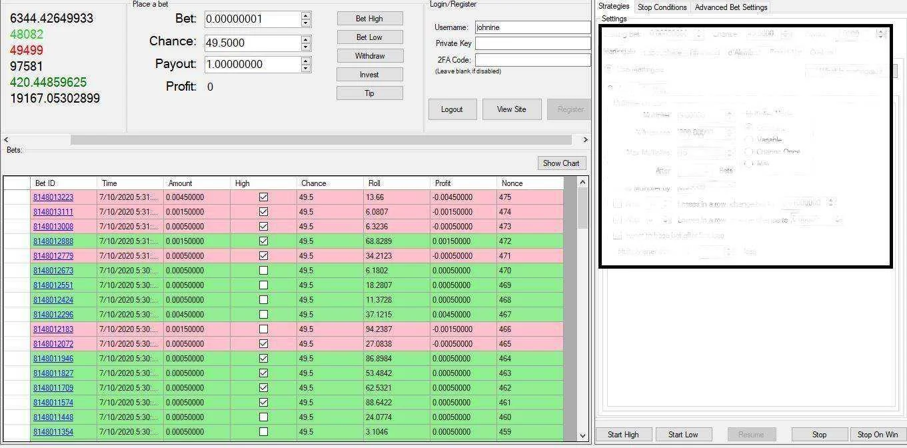Focus the Bet amount input field

pos(253,19)
